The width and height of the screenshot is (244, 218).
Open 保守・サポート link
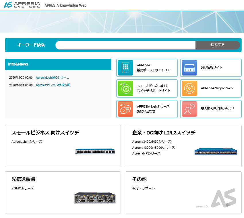[144, 188]
